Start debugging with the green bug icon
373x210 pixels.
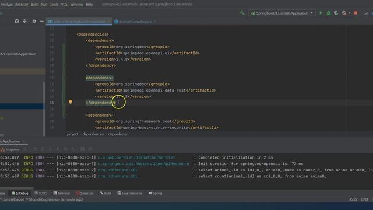(x=329, y=13)
